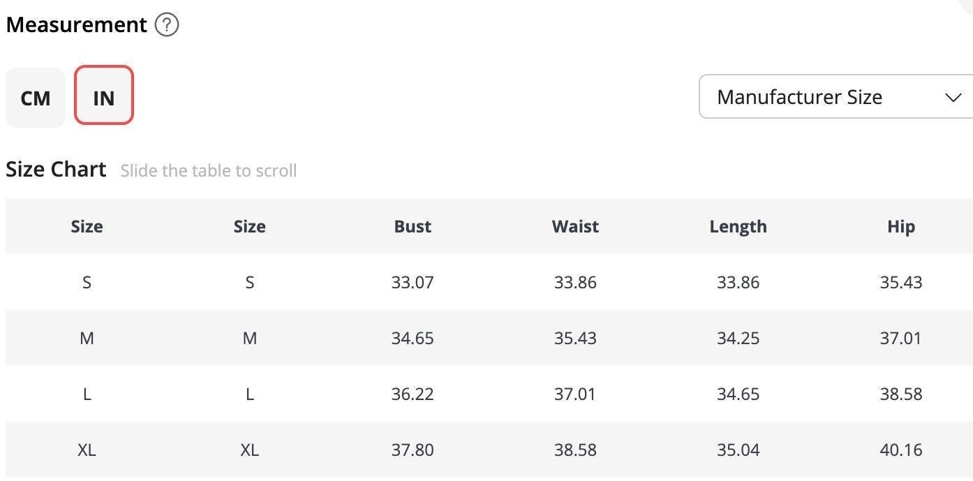Click the M length value 34.25
Screen dimensions: 973x481
738,338
